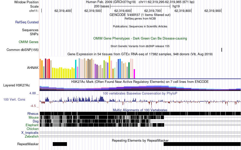Click the tall gold bar in GTEx chart
Viewport: 241px width, 150px height.
click(109, 67)
